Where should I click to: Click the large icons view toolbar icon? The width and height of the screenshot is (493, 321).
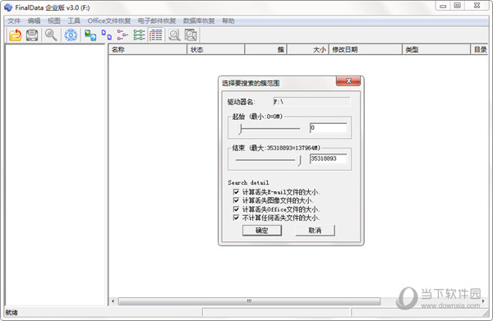pos(107,35)
